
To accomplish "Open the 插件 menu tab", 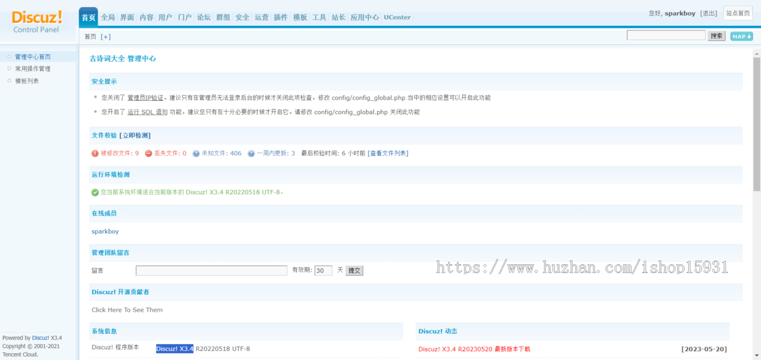I will click(280, 17).
